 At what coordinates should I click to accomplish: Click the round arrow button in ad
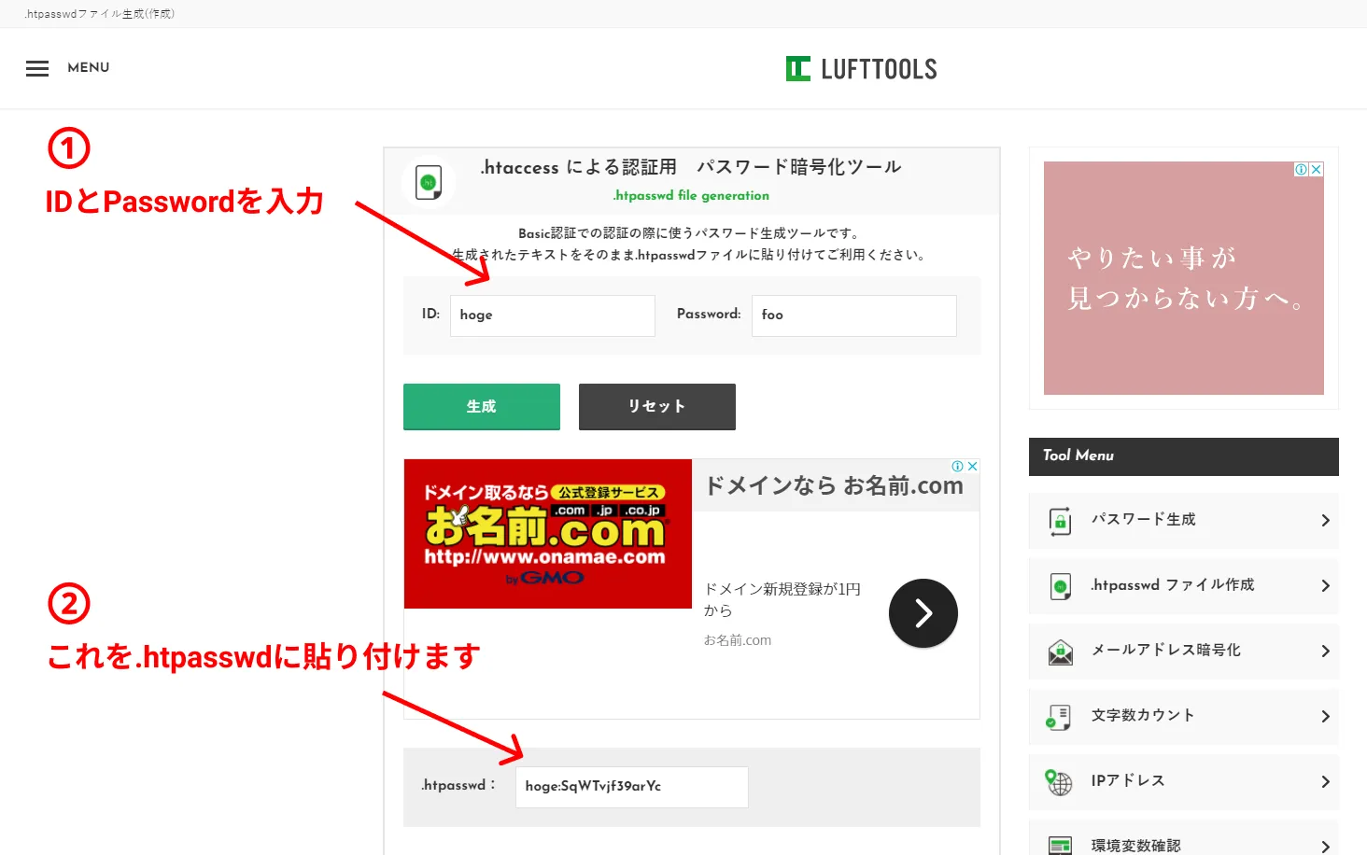point(923,613)
